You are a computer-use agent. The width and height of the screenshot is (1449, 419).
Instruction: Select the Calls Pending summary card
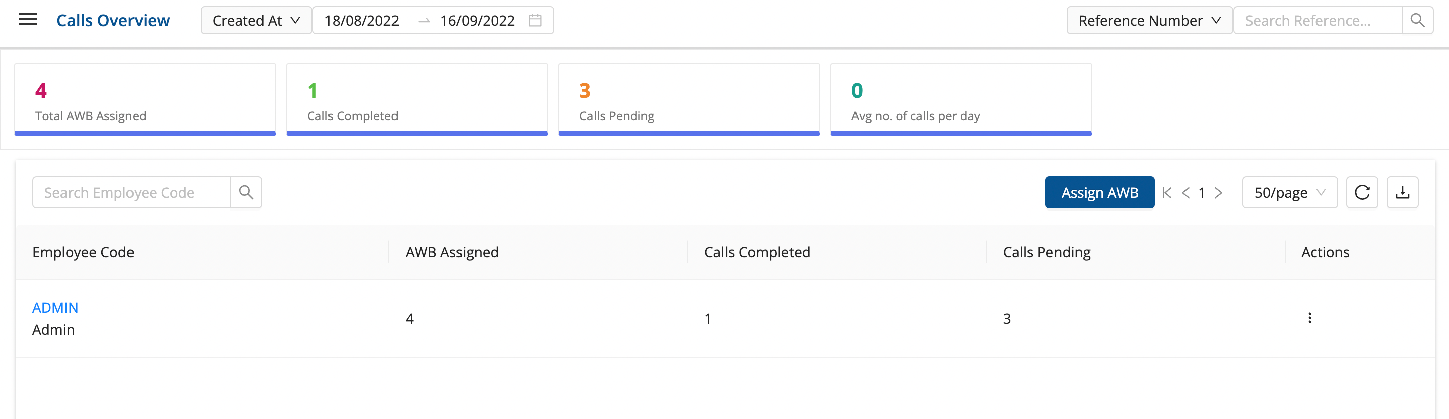(689, 100)
